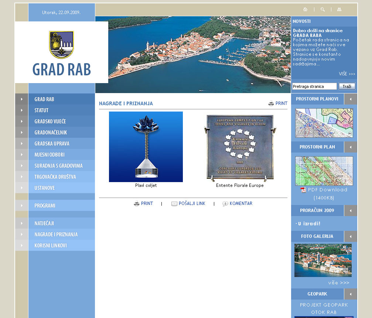The image size is (372, 318).
Task: Open the Plavi cvijet award image
Action: coord(146,147)
